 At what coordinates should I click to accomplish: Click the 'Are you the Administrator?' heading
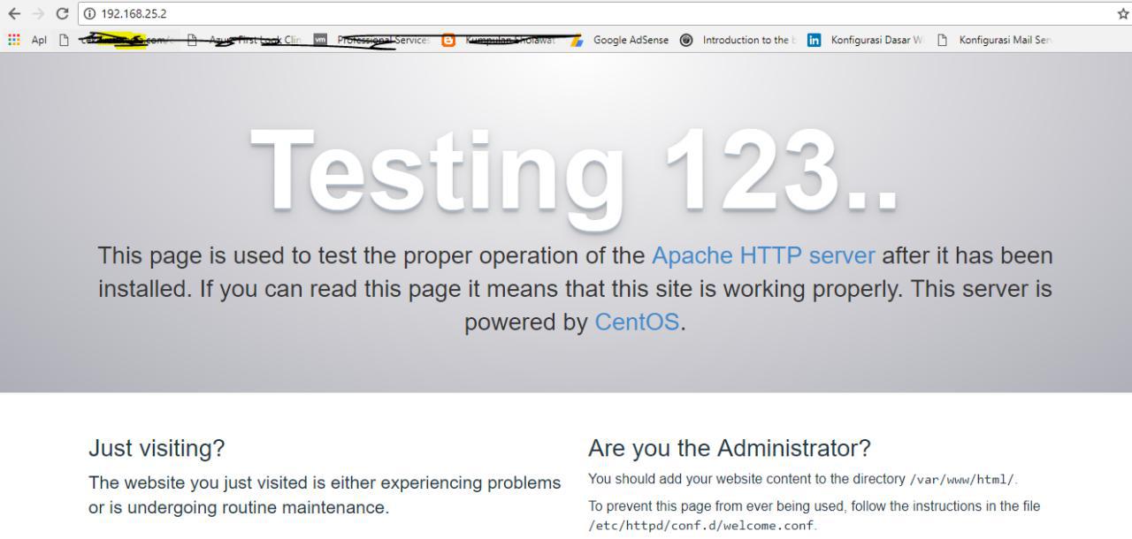click(730, 449)
